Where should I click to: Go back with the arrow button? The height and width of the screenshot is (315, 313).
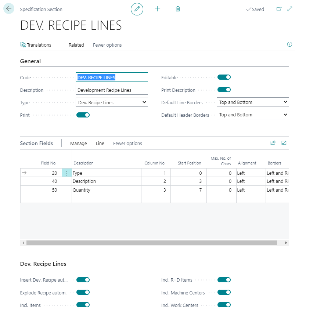click(x=9, y=9)
